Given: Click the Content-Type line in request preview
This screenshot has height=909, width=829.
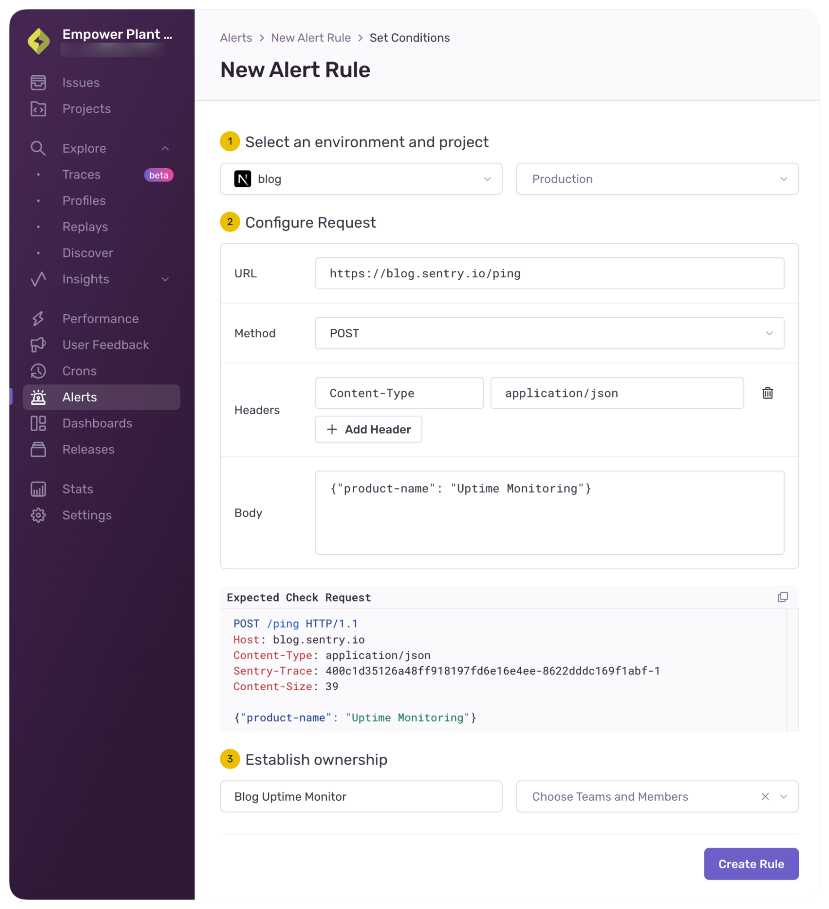Looking at the screenshot, I should click(x=332, y=655).
